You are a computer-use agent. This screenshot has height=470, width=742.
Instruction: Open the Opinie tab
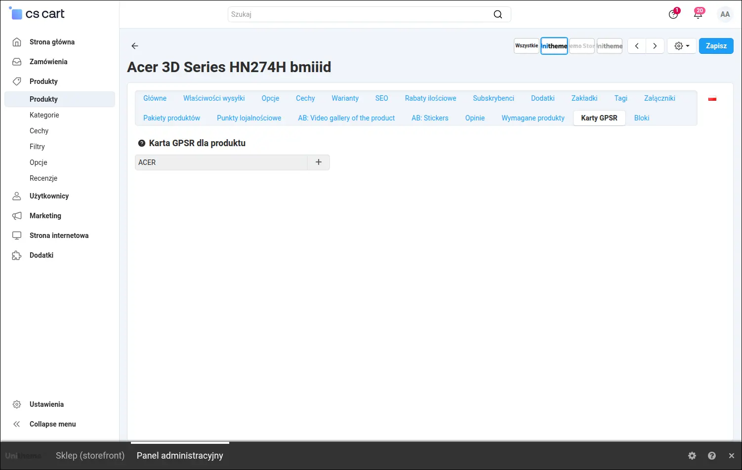pos(475,118)
